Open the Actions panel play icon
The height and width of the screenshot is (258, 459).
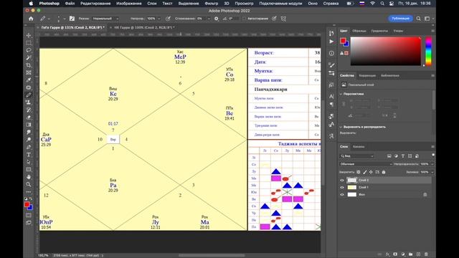coord(331,42)
